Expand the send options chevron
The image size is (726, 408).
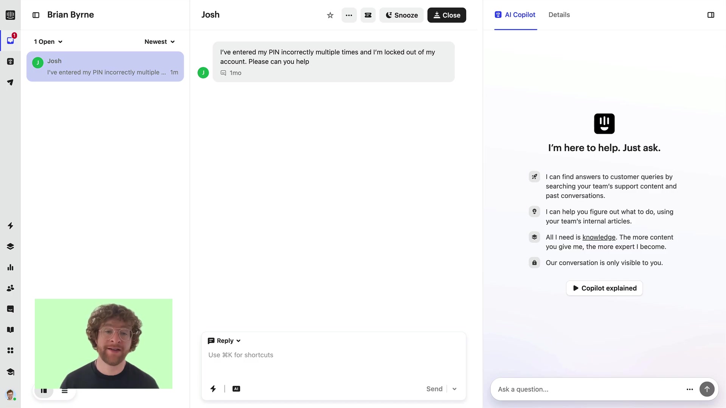(455, 389)
